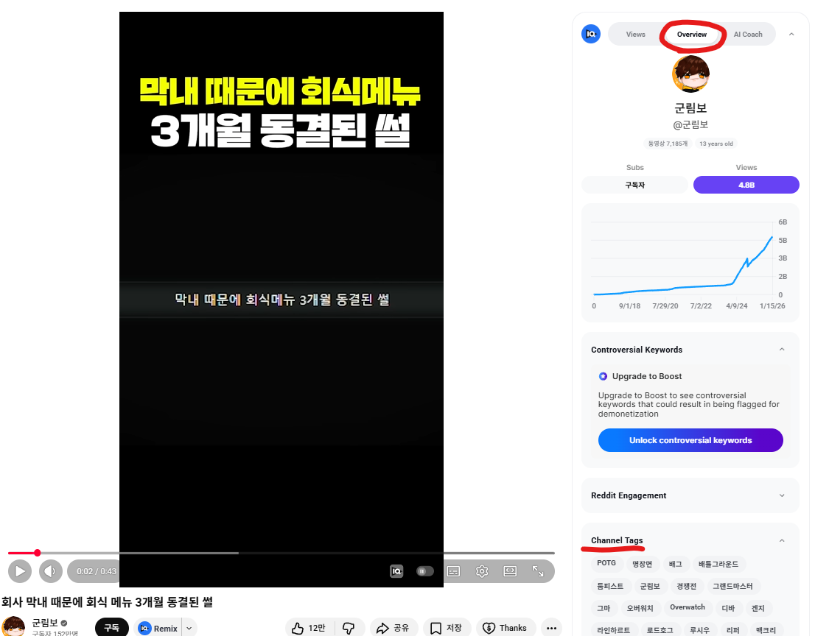Collapse the Controversial Keywords section
This screenshot has height=636, width=815.
tap(782, 350)
